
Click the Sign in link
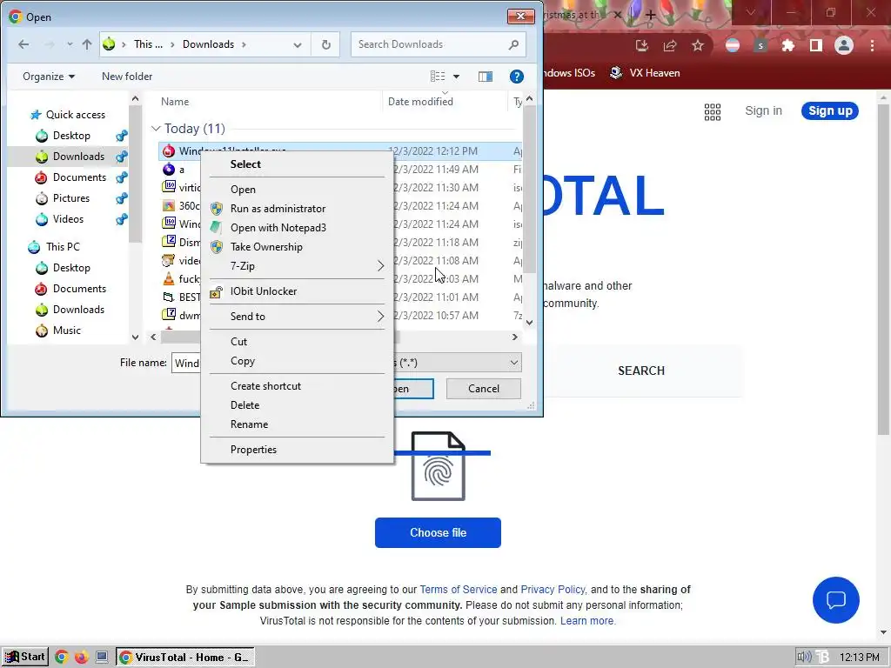tap(763, 110)
